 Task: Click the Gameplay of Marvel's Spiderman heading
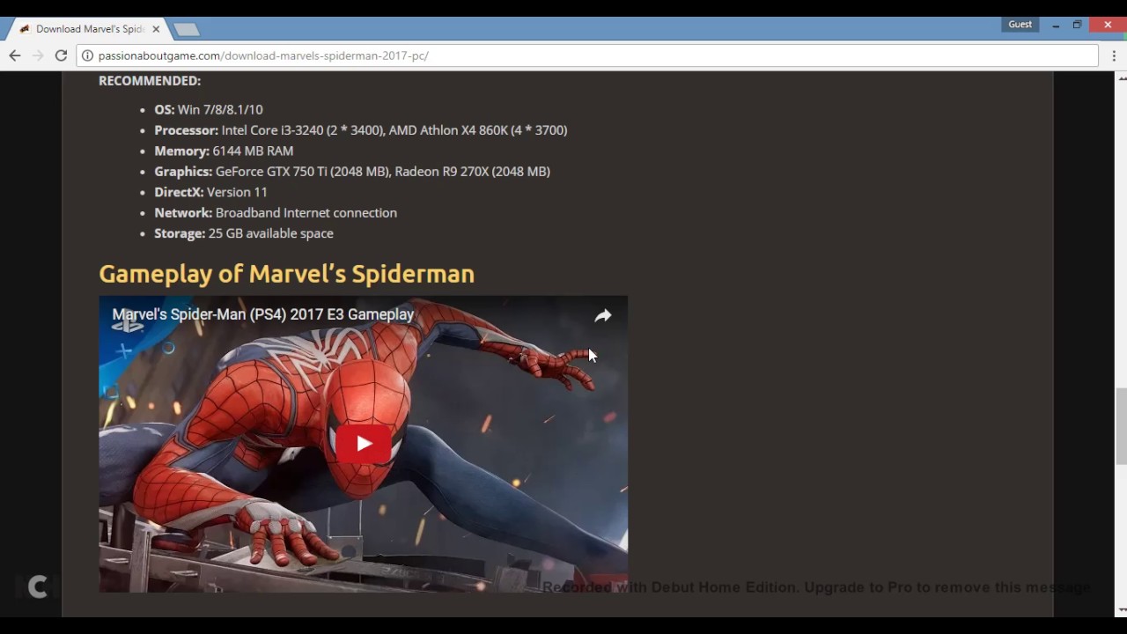(x=286, y=274)
